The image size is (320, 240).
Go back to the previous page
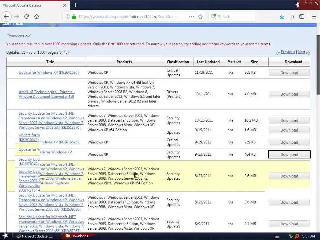tap(6, 17)
